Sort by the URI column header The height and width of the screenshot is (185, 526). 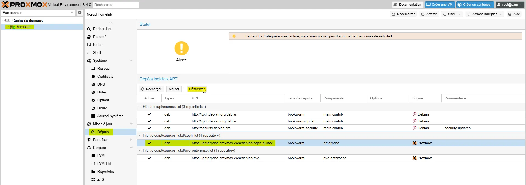coord(195,98)
